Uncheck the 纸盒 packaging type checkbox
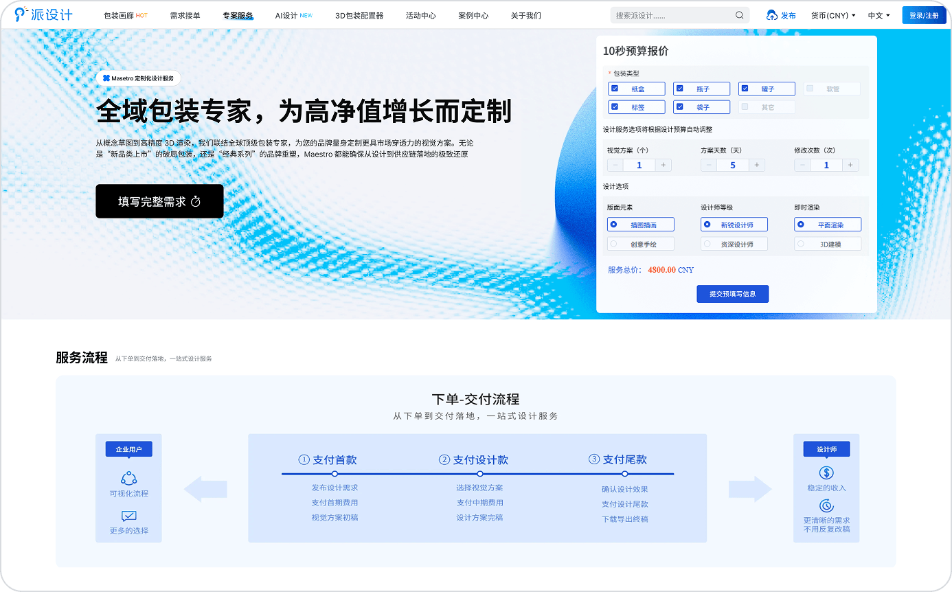The width and height of the screenshot is (952, 592). pyautogui.click(x=615, y=89)
